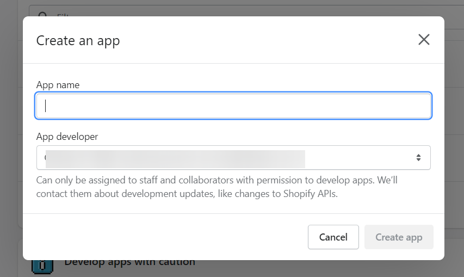Click the Shopify APIs words in helper text
Screen dimensions: 464x277
coord(311,194)
